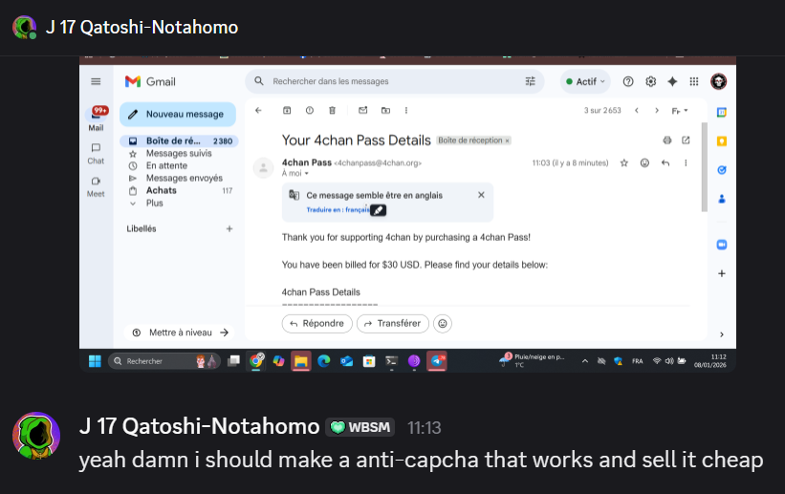Open Google Calendar in the side panel
The width and height of the screenshot is (785, 494).
[722, 113]
